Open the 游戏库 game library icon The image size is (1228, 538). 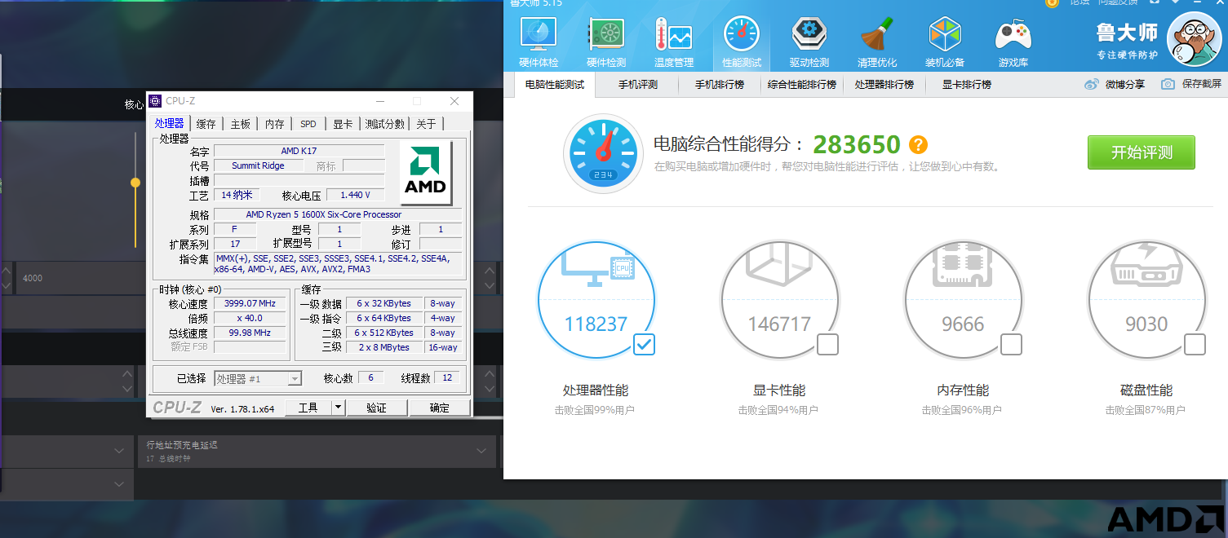tap(1013, 35)
